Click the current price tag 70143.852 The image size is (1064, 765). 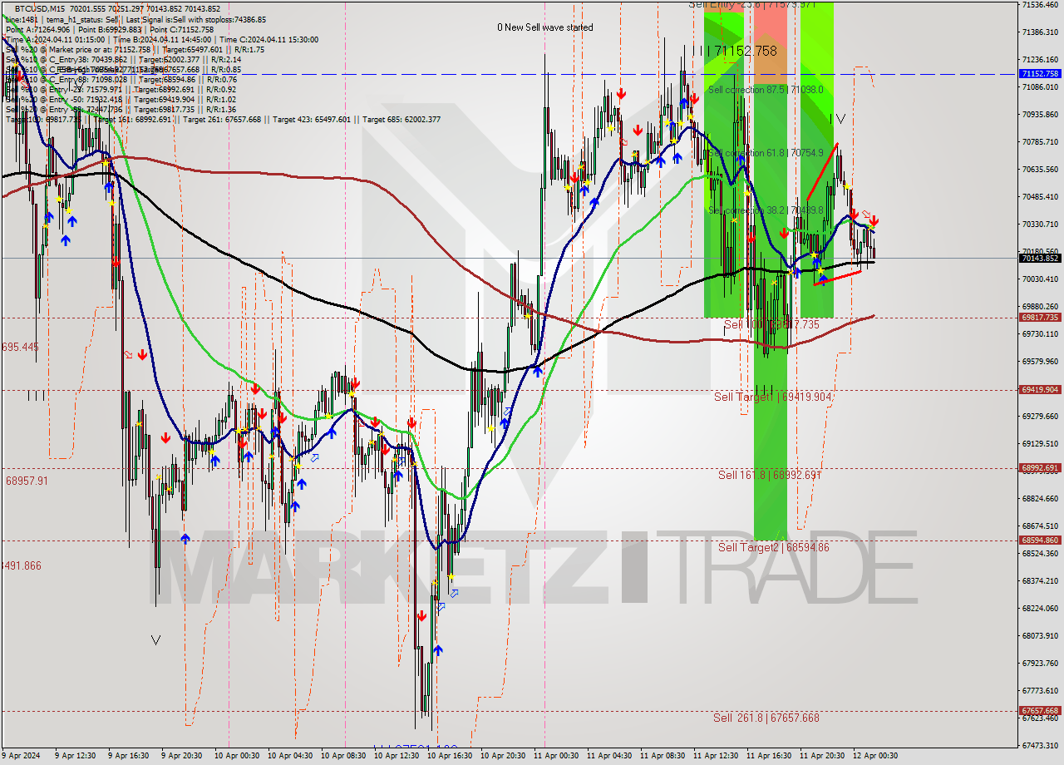point(1040,259)
